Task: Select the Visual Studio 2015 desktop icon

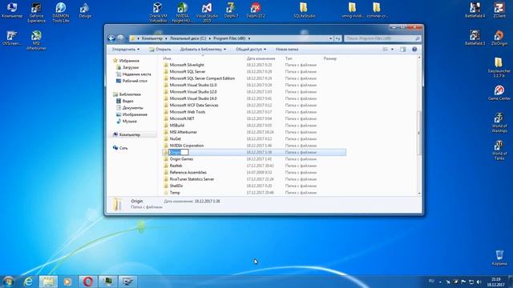Action: click(207, 12)
